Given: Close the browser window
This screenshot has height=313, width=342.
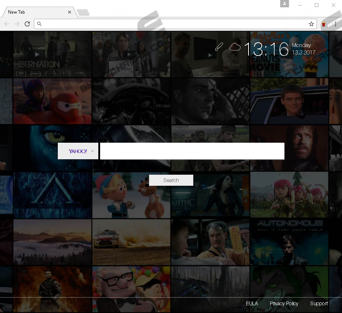Looking at the screenshot, I should pos(334,5).
